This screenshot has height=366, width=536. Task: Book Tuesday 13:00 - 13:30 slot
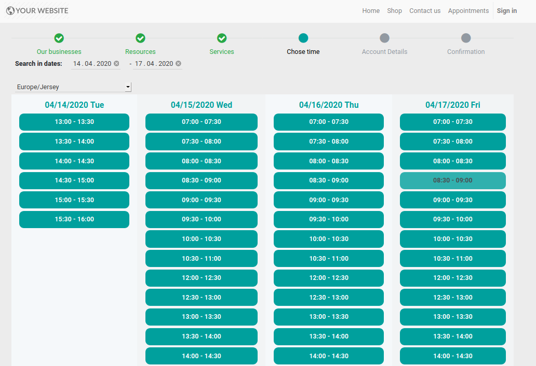pyautogui.click(x=74, y=122)
